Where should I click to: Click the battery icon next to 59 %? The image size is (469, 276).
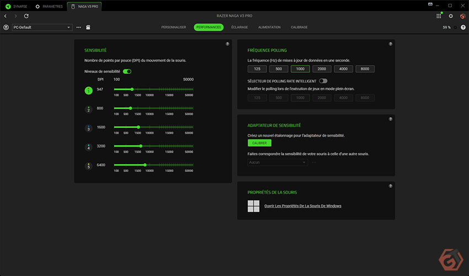click(x=455, y=27)
